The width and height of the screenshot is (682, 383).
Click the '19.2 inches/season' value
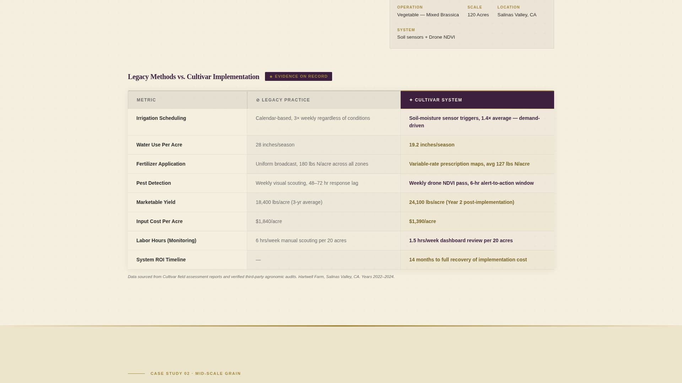coord(432,145)
